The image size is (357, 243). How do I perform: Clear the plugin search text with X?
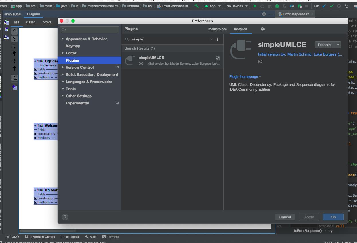[212, 39]
